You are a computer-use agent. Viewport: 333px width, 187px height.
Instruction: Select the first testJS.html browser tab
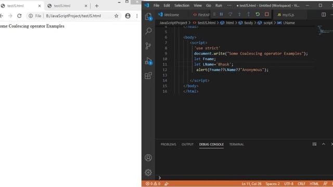coord(21,6)
